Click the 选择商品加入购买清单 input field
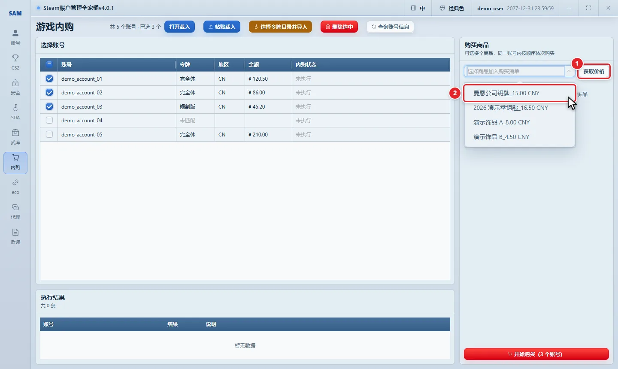 515,72
